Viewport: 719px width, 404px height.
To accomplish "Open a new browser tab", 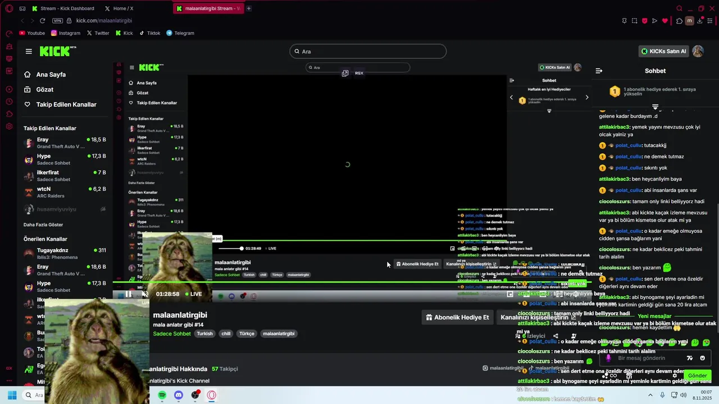I will (249, 8).
